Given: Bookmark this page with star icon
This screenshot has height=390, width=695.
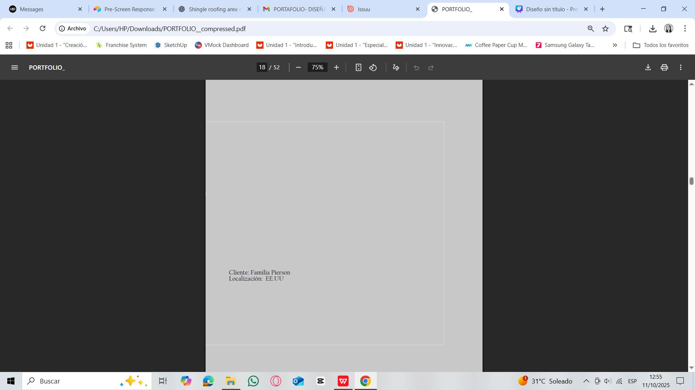Looking at the screenshot, I should click(x=605, y=29).
